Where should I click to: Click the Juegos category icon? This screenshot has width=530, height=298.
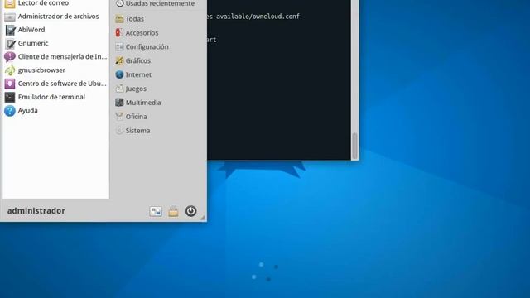point(119,89)
